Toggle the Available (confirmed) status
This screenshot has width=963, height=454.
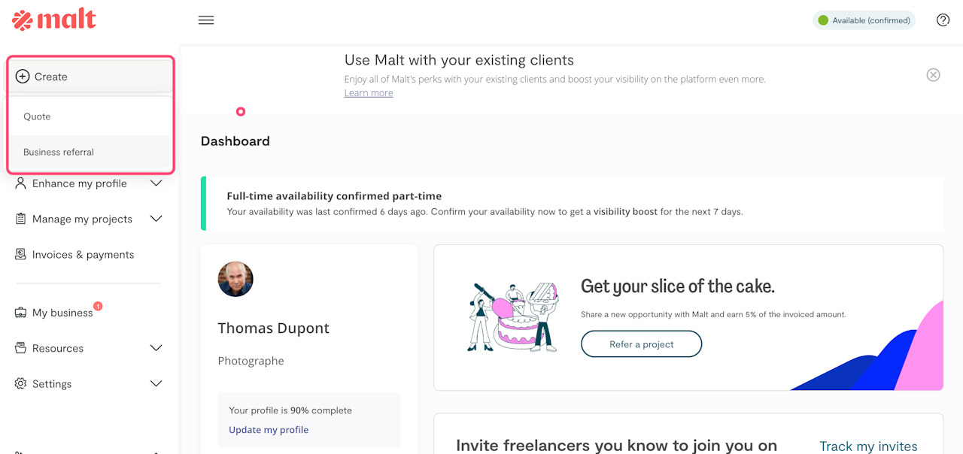[x=864, y=20]
